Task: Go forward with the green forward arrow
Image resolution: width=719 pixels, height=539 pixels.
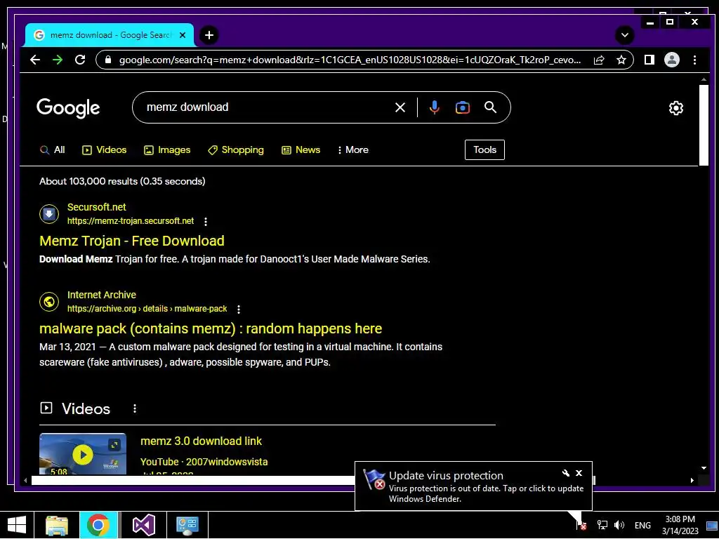Action: pyautogui.click(x=58, y=60)
